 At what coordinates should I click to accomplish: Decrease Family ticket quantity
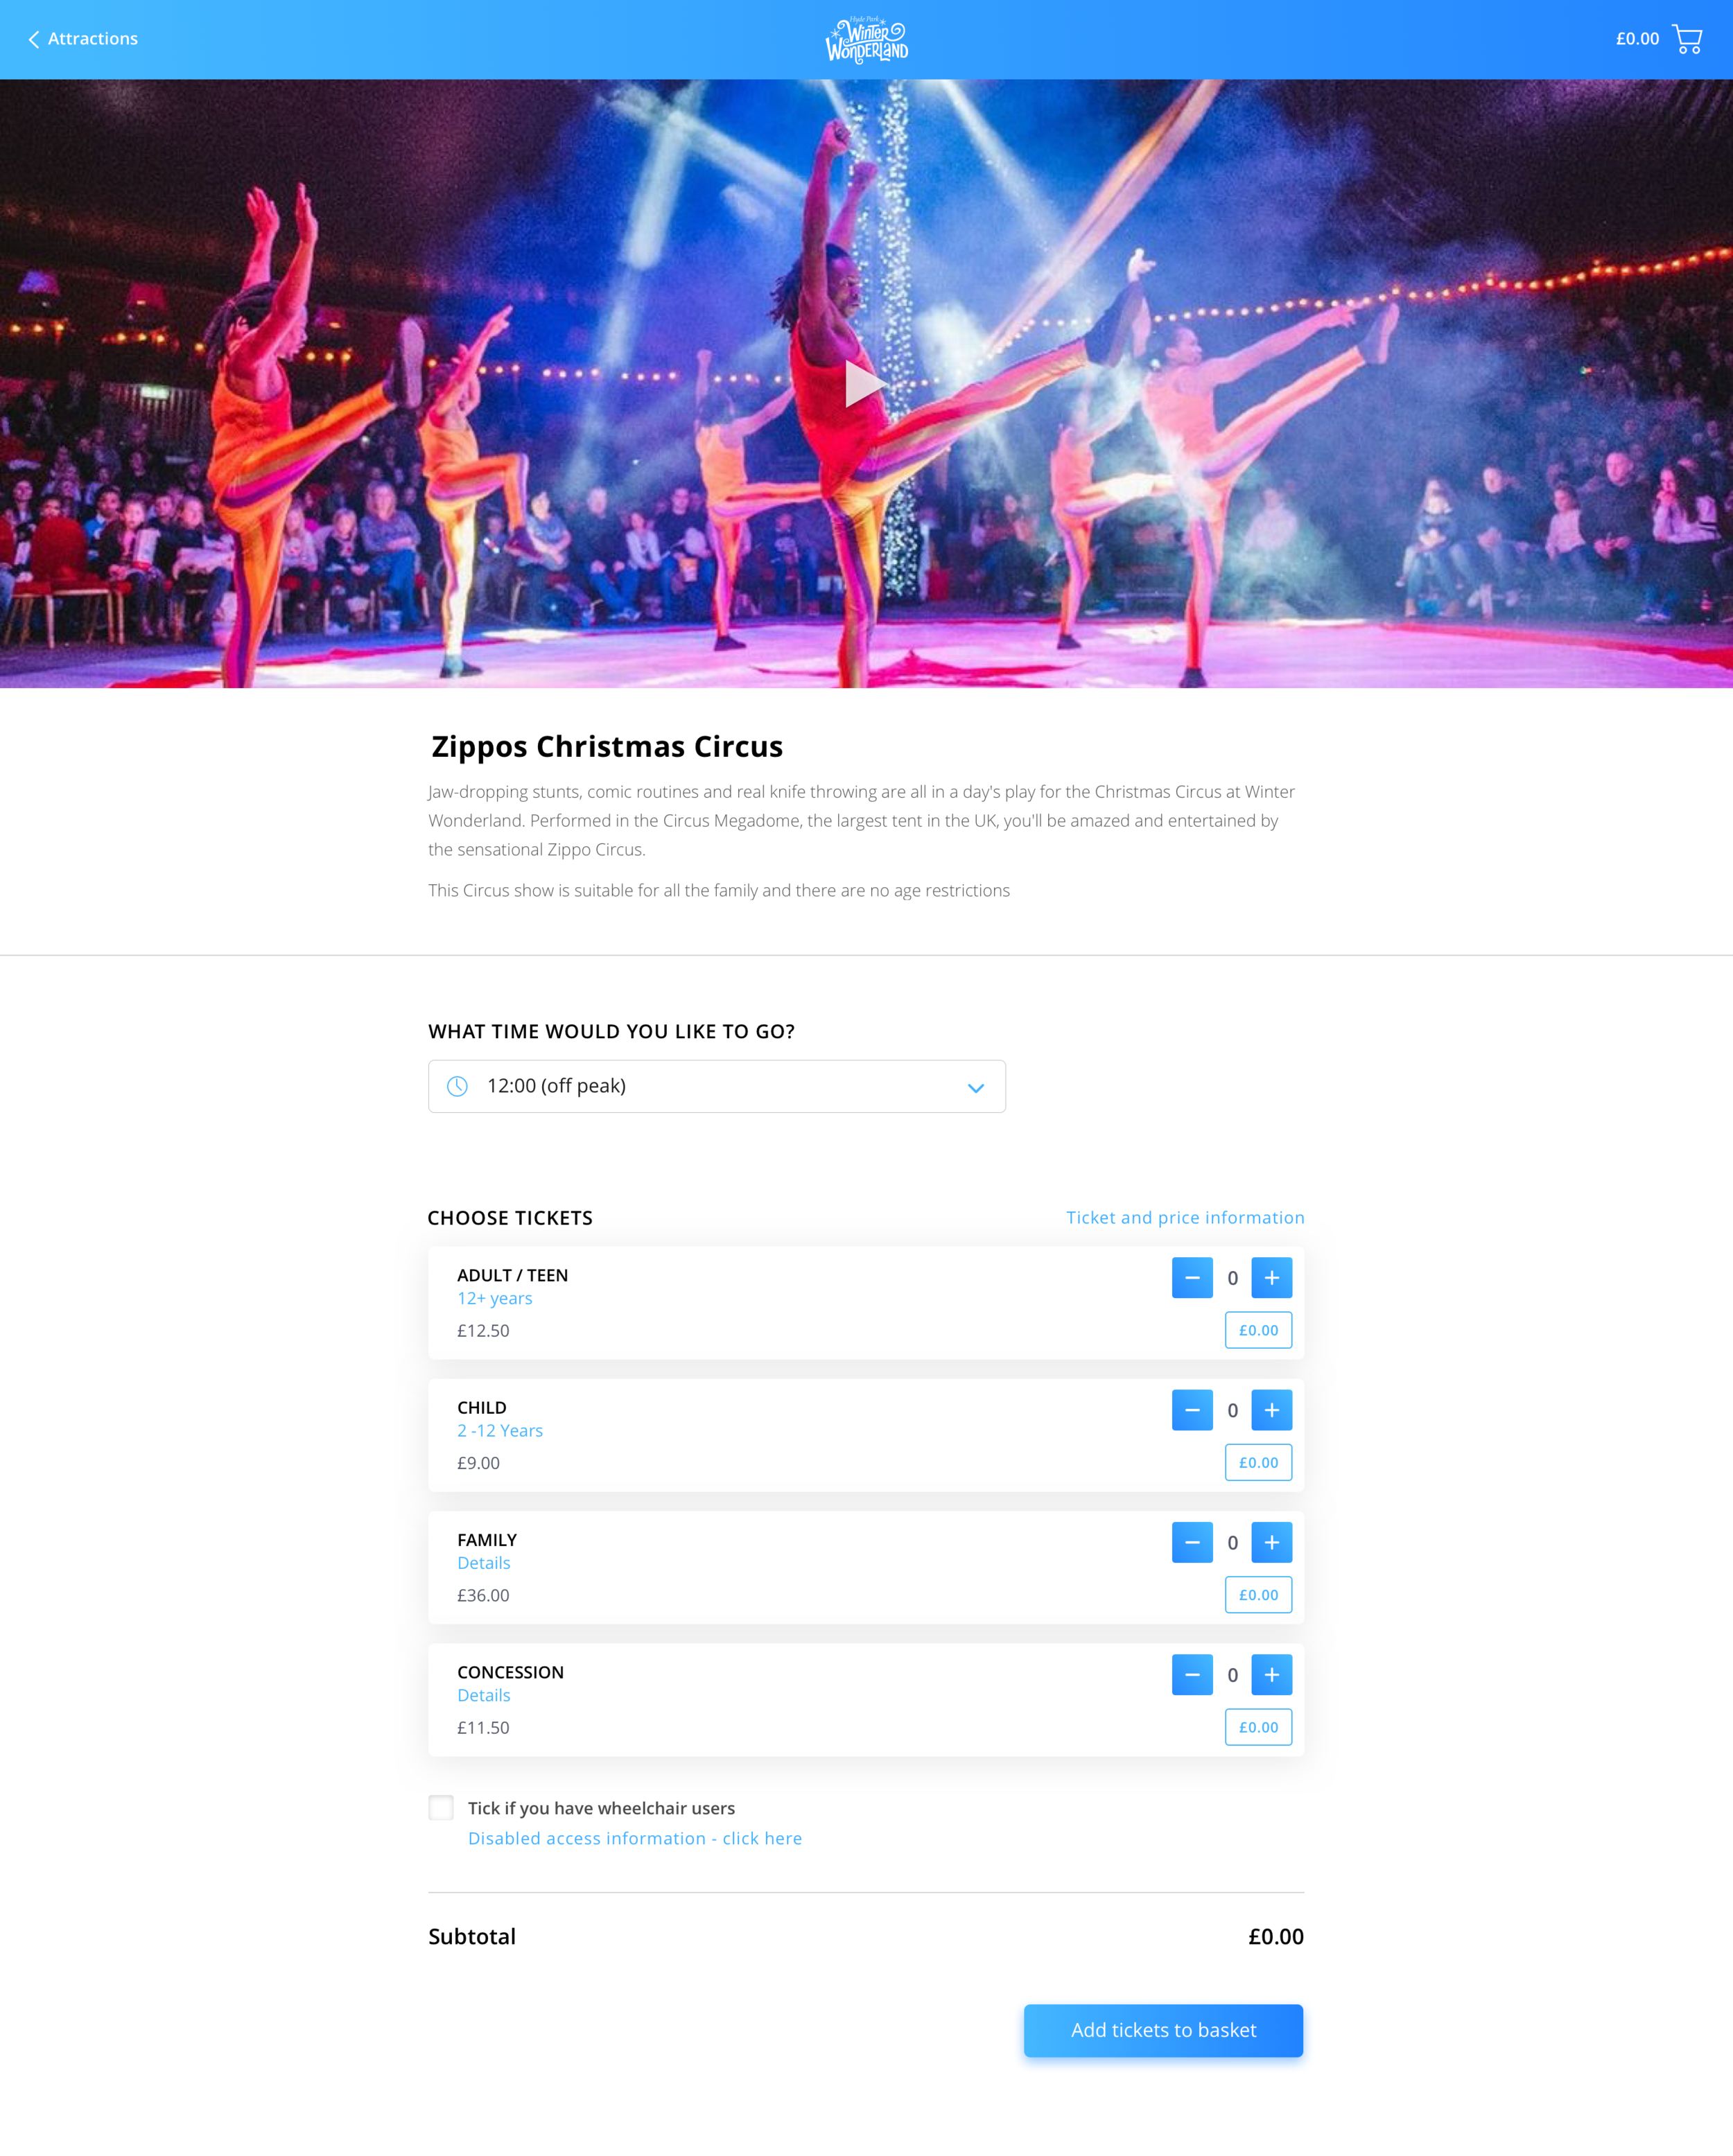pyautogui.click(x=1192, y=1542)
